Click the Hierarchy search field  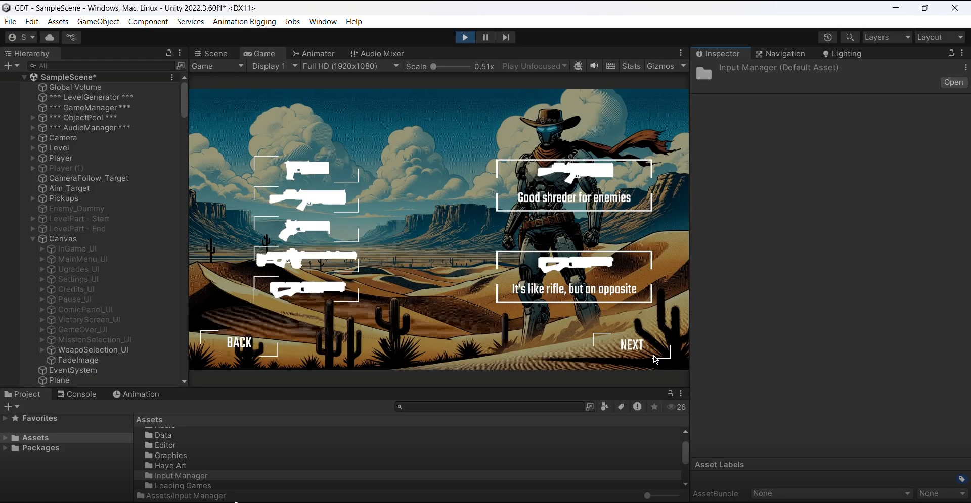(101, 66)
